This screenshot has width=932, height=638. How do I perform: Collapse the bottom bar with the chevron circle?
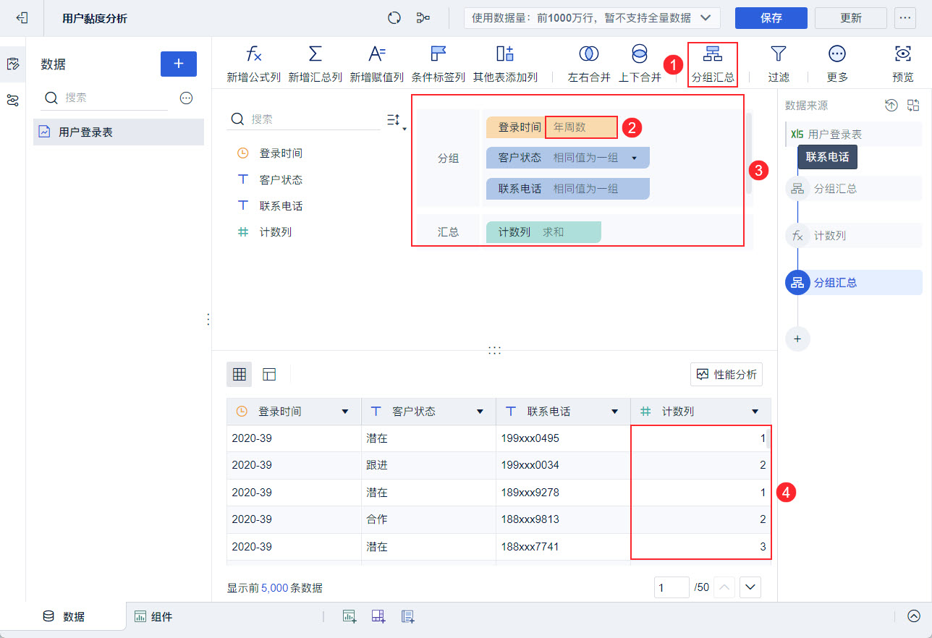[914, 616]
